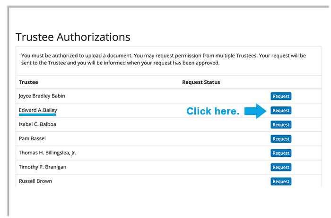Select Thomas H. Billingslea, Jr. name
Viewport: 331px width, 218px height.
tap(47, 153)
